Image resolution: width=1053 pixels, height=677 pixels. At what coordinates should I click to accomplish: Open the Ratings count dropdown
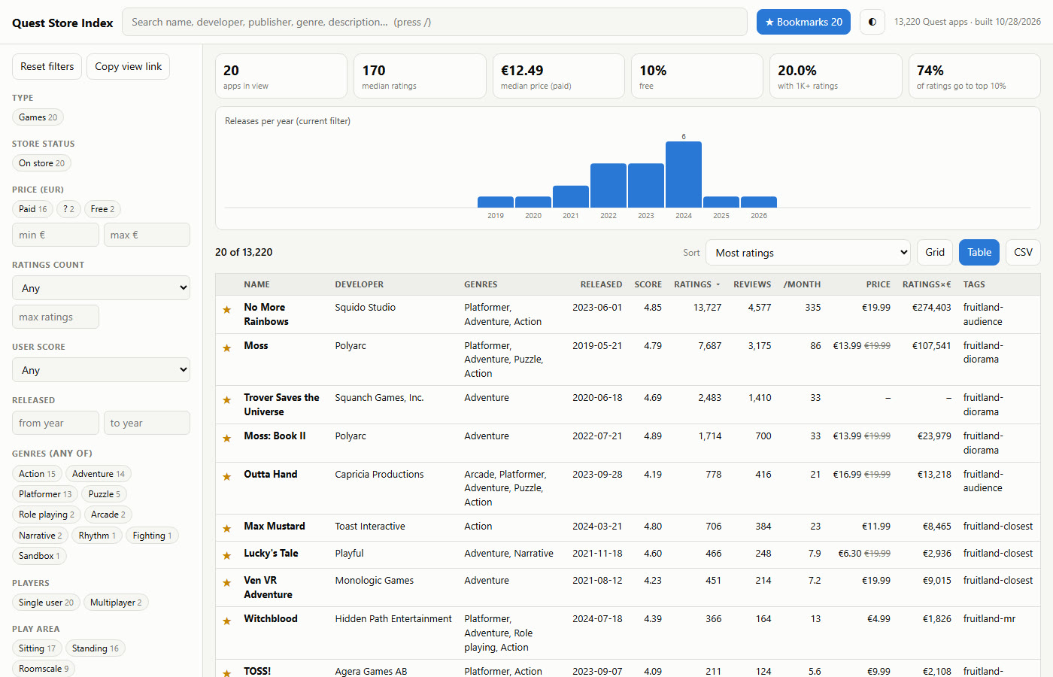(101, 288)
